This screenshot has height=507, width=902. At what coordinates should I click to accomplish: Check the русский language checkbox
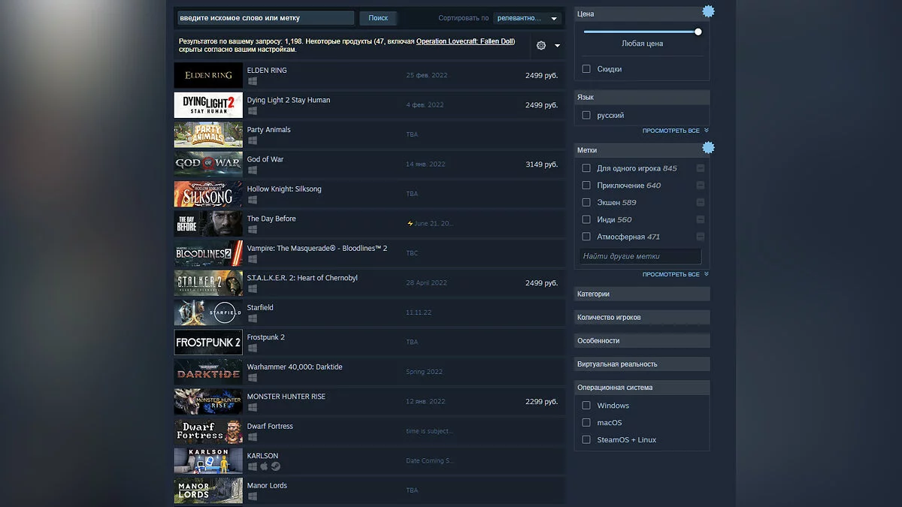point(586,116)
